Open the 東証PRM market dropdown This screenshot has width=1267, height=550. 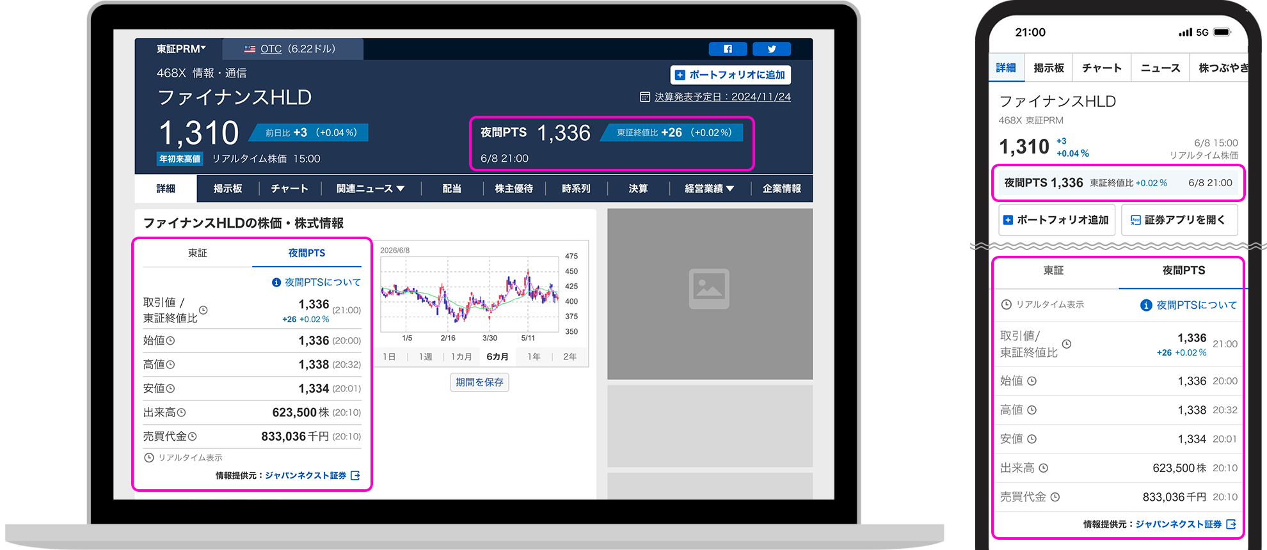[180, 49]
